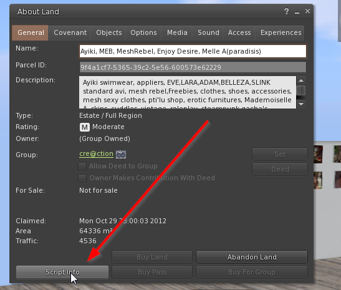Click the Abandon Land button

coord(252,257)
